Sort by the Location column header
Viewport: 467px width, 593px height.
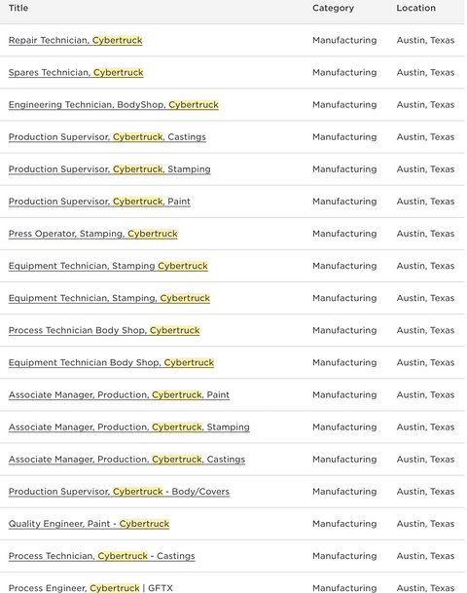[415, 8]
